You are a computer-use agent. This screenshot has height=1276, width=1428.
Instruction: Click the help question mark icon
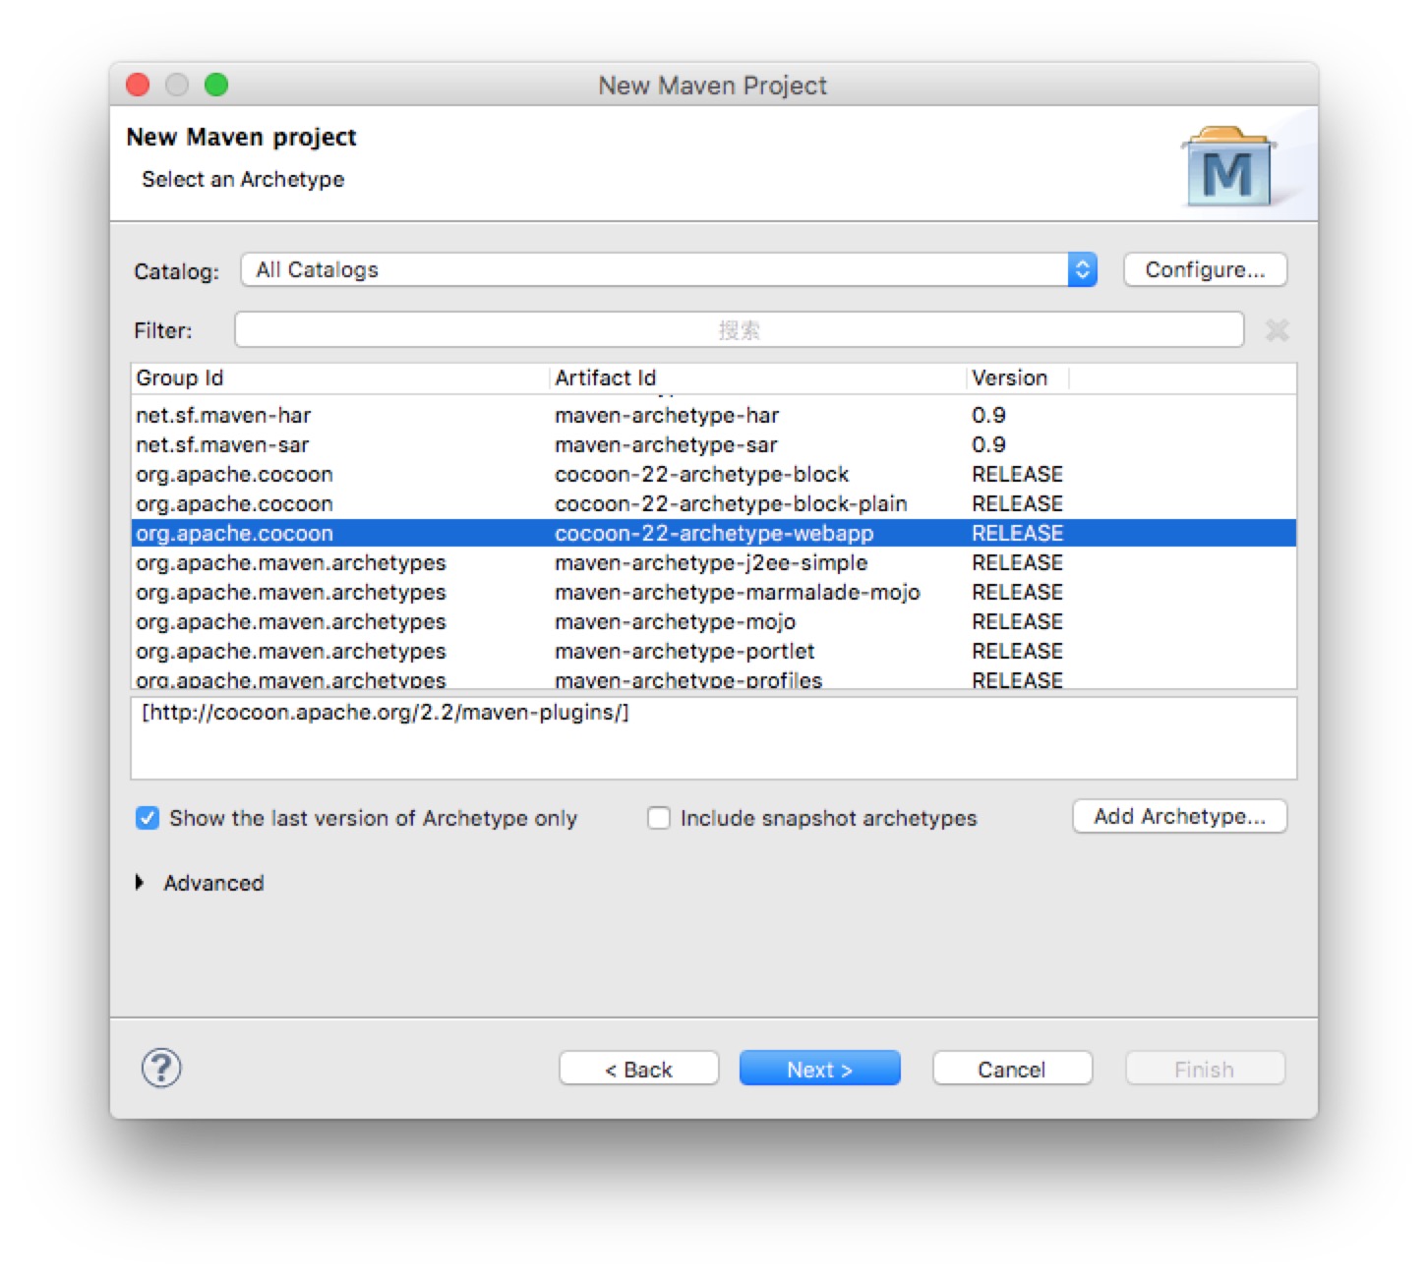click(161, 1068)
